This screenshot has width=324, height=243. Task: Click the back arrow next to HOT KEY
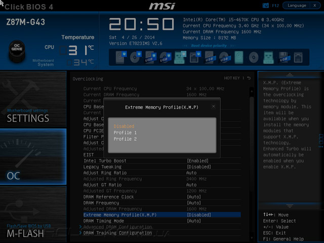249,78
